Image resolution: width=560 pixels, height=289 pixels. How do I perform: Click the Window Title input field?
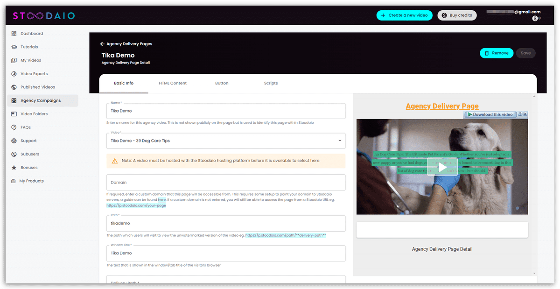[x=226, y=253]
